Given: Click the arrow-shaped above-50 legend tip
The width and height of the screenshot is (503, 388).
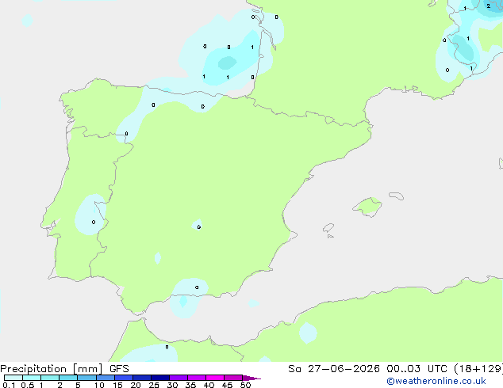Looking at the screenshot, I should pos(251,378).
